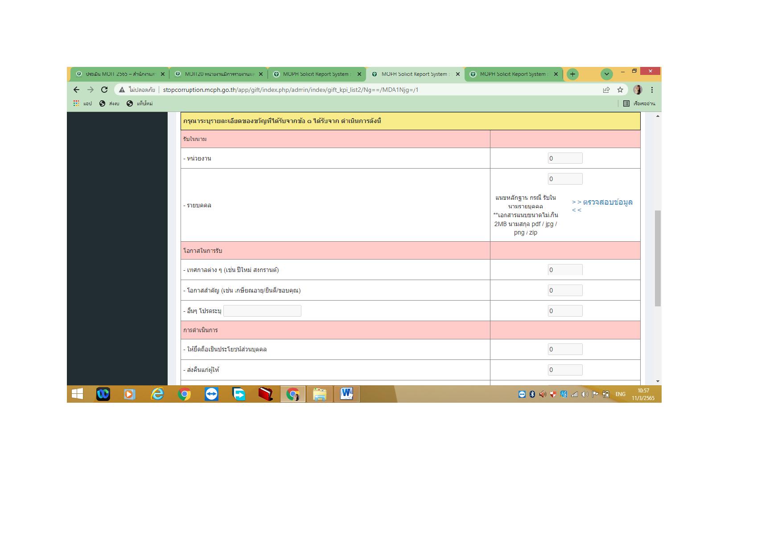Open the Chrome profile avatar
The image size is (782, 553).
click(x=638, y=90)
